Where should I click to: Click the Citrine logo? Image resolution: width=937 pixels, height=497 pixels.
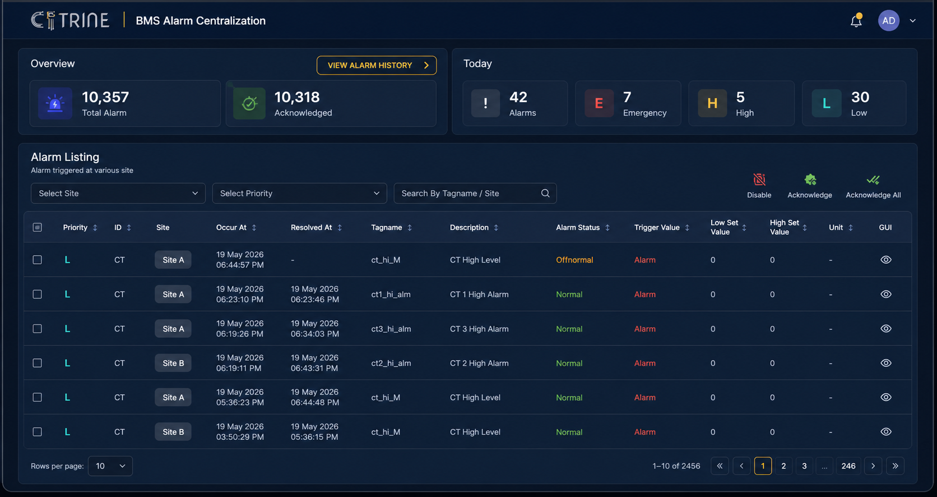click(x=70, y=21)
